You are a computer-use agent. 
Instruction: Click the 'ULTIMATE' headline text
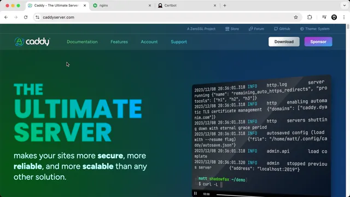[x=78, y=109]
